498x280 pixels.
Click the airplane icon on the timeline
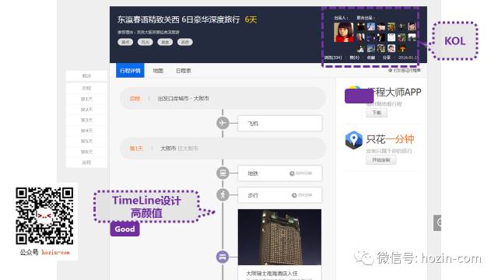223,123
